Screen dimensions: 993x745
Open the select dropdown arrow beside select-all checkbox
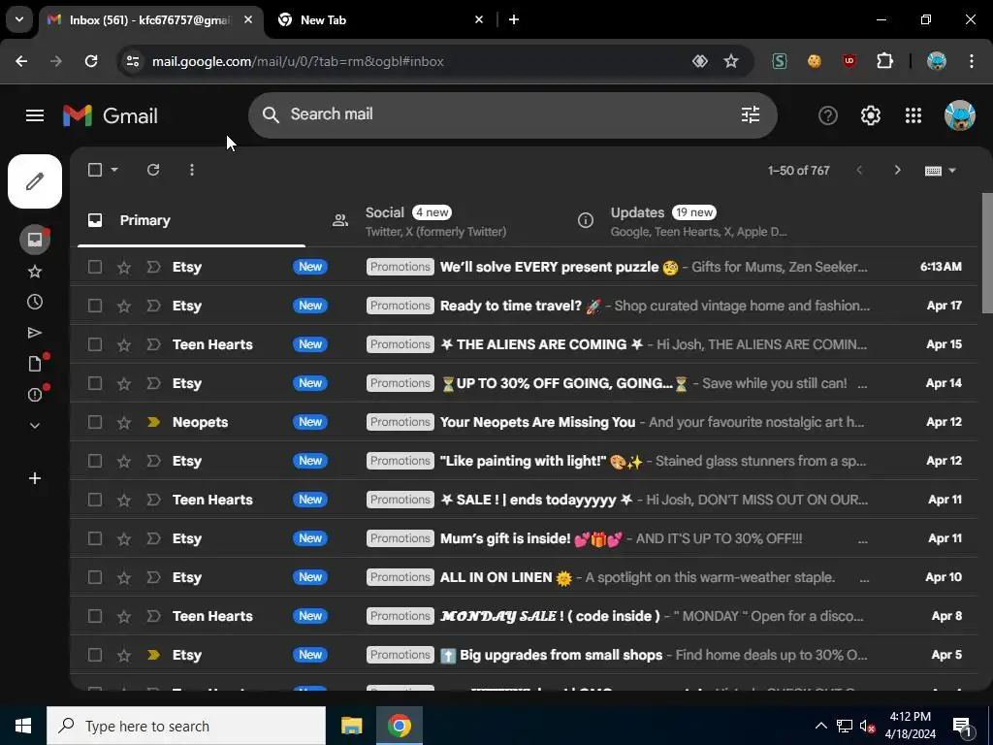pyautogui.click(x=114, y=170)
